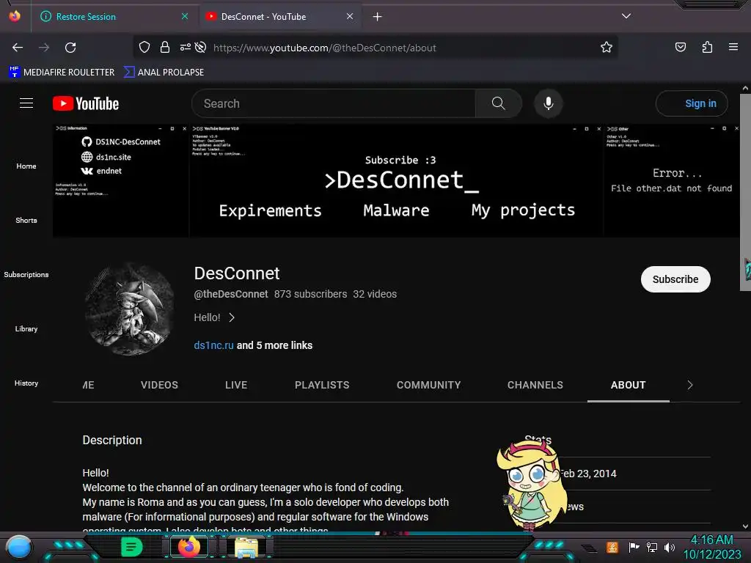Switch to the COMMUNITY channel tab
The width and height of the screenshot is (751, 563).
(x=428, y=385)
